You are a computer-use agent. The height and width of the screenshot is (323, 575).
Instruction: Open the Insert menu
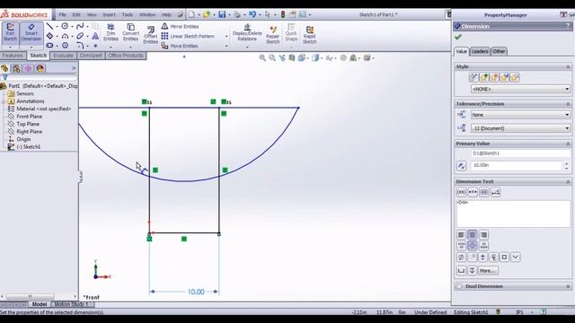coord(109,14)
